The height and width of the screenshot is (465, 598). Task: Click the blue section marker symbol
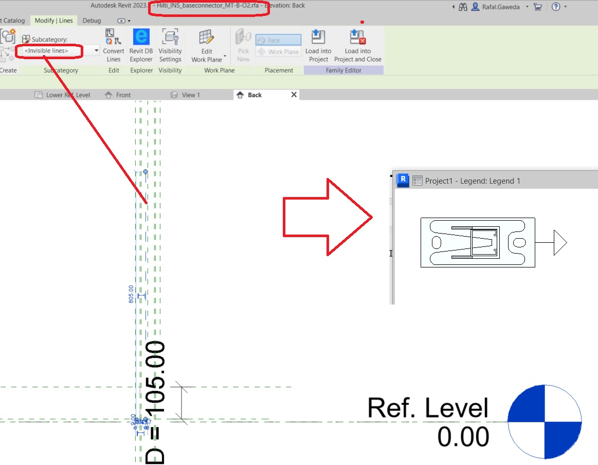544,422
